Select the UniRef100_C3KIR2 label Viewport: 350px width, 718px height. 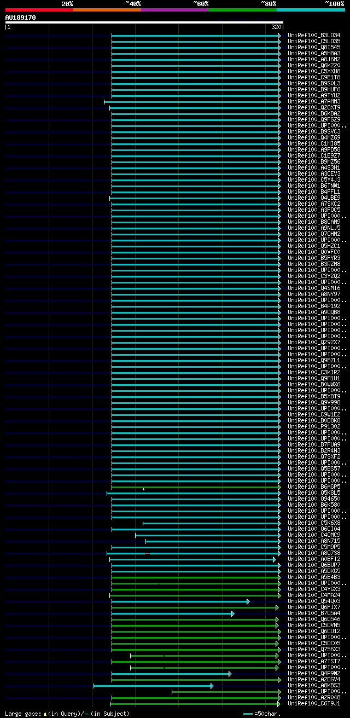pyautogui.click(x=314, y=373)
